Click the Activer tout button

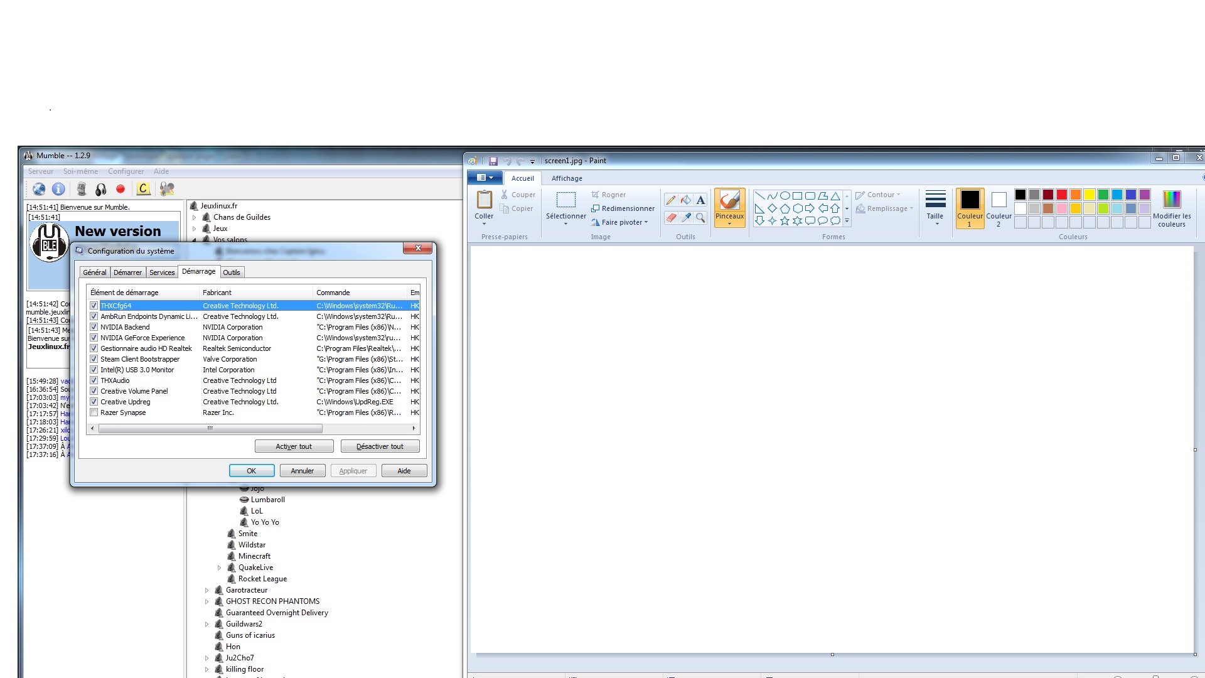pyautogui.click(x=294, y=446)
